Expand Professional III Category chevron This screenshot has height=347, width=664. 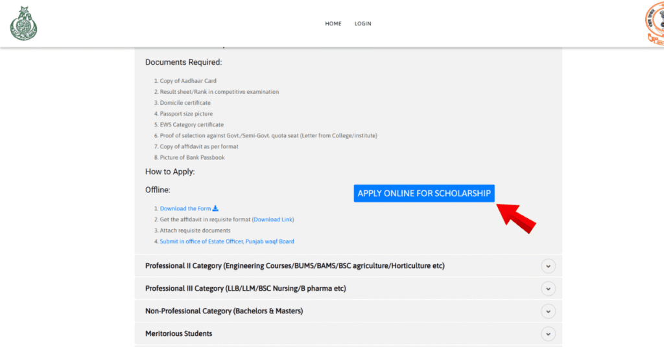point(548,289)
